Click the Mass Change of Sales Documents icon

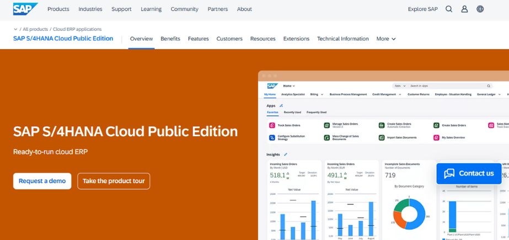coord(327,138)
